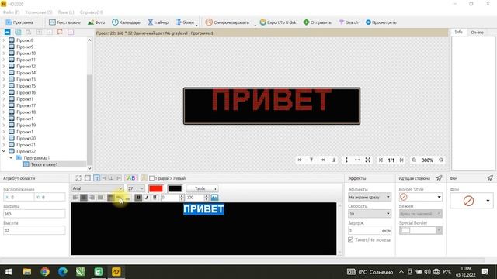497x279 pixels.
Task: Insert a Фото picture area
Action: [x=96, y=22]
